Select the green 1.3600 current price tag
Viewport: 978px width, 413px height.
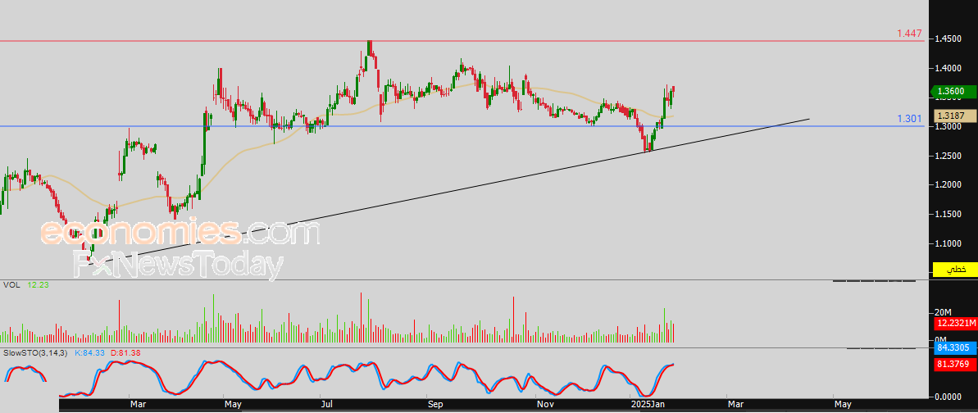click(953, 92)
